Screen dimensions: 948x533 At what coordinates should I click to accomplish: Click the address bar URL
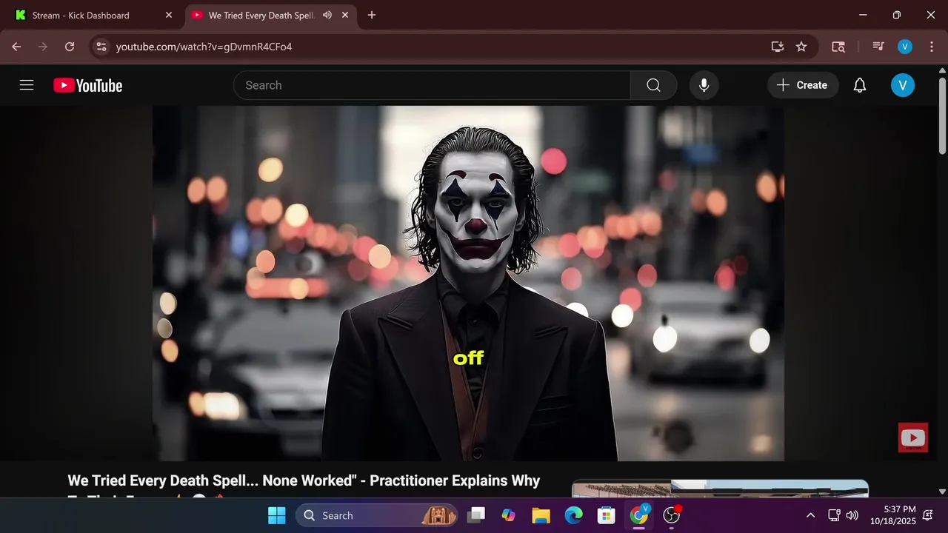[x=204, y=47]
